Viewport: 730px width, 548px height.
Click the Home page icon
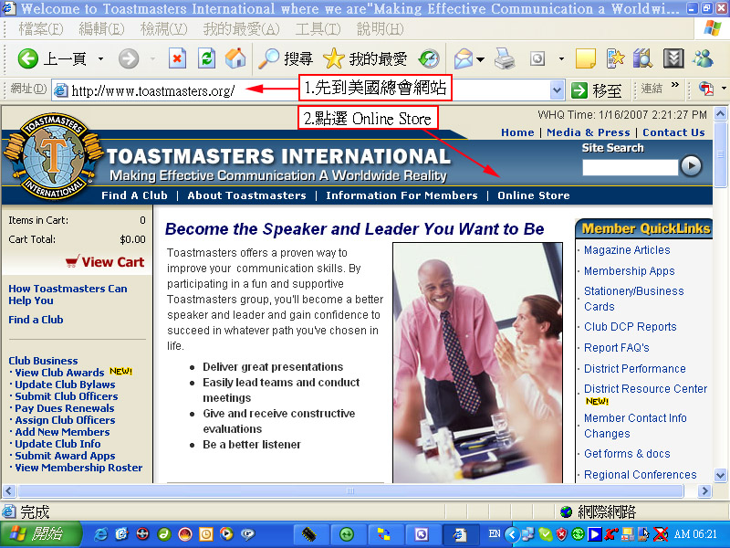[235, 59]
